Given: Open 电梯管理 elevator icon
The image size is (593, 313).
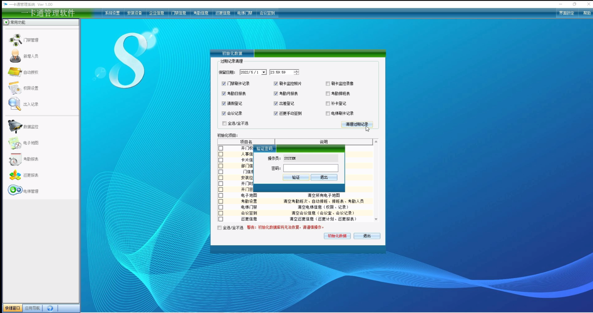Looking at the screenshot, I should point(15,190).
